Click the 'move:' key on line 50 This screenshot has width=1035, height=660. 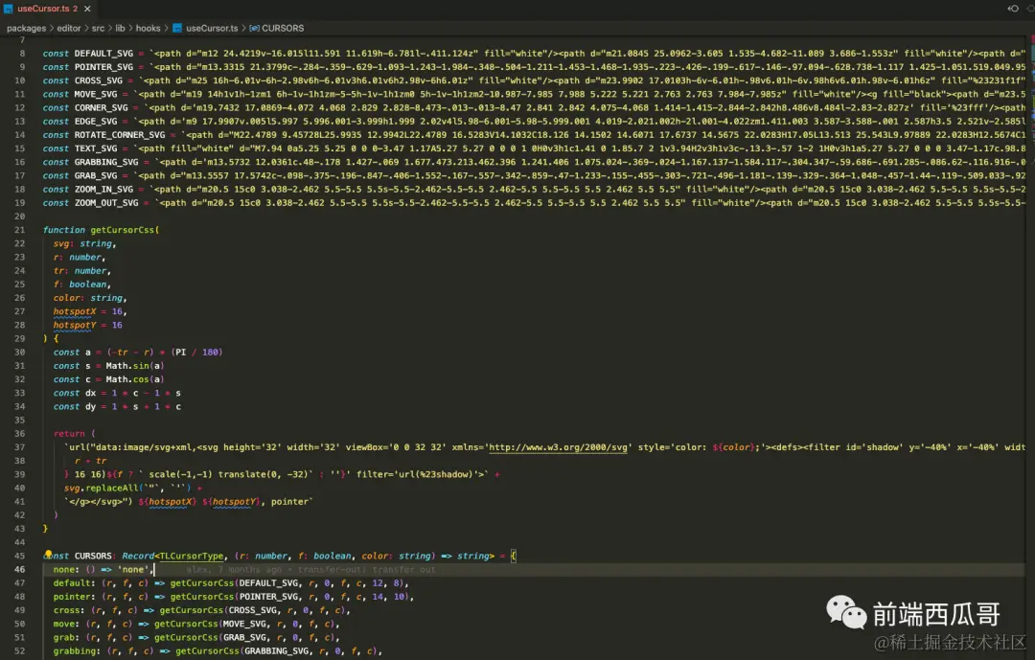coord(66,624)
